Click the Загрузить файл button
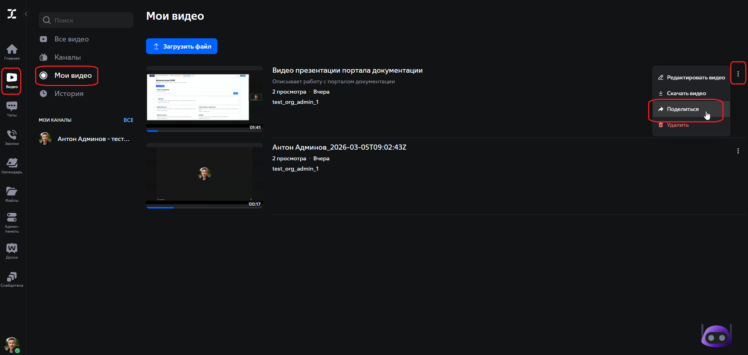Screen dimensions: 748x355 coord(182,46)
